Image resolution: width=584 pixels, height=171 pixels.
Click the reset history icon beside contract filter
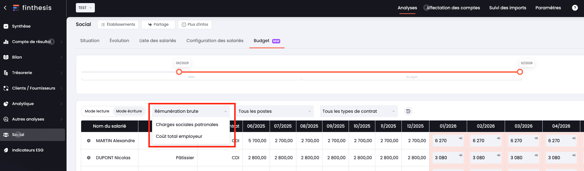(408, 111)
